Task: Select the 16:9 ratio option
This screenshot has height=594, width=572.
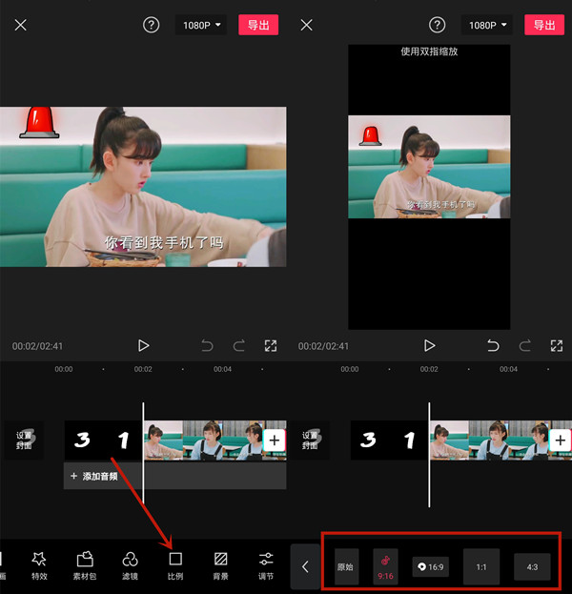Action: pos(431,566)
